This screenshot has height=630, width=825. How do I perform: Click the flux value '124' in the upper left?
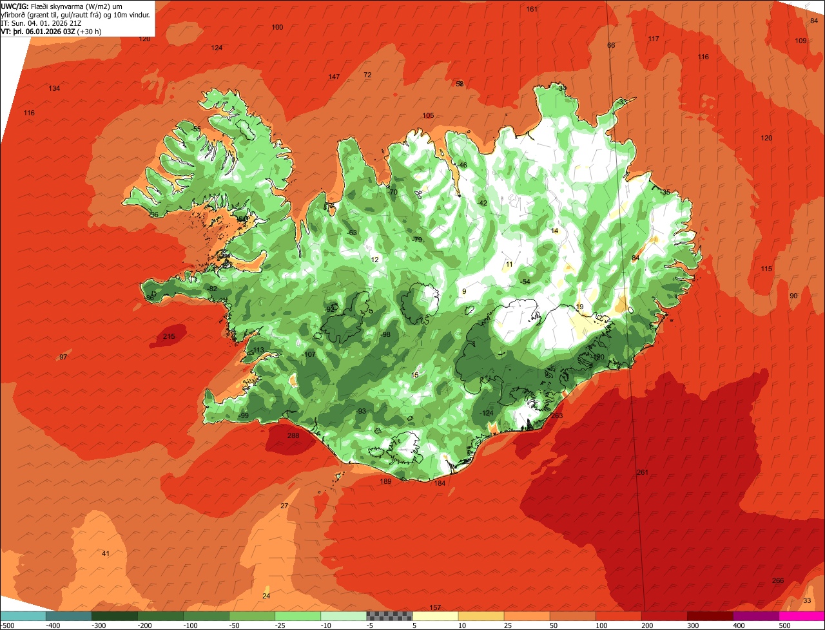(x=217, y=48)
